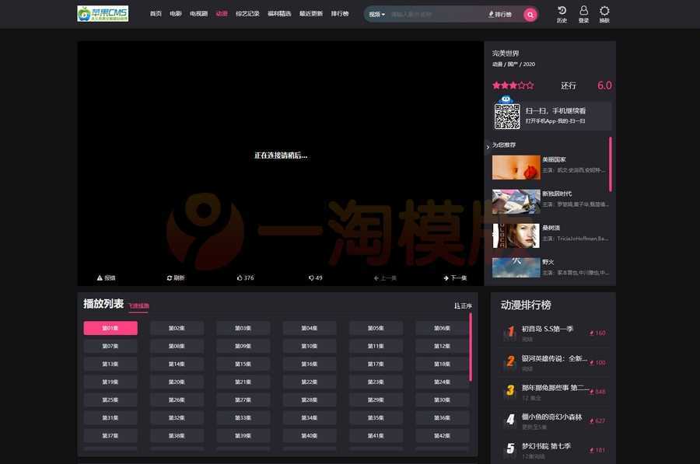Collapse the side panel with the arrow
The width and height of the screenshot is (700, 464).
coord(488,146)
